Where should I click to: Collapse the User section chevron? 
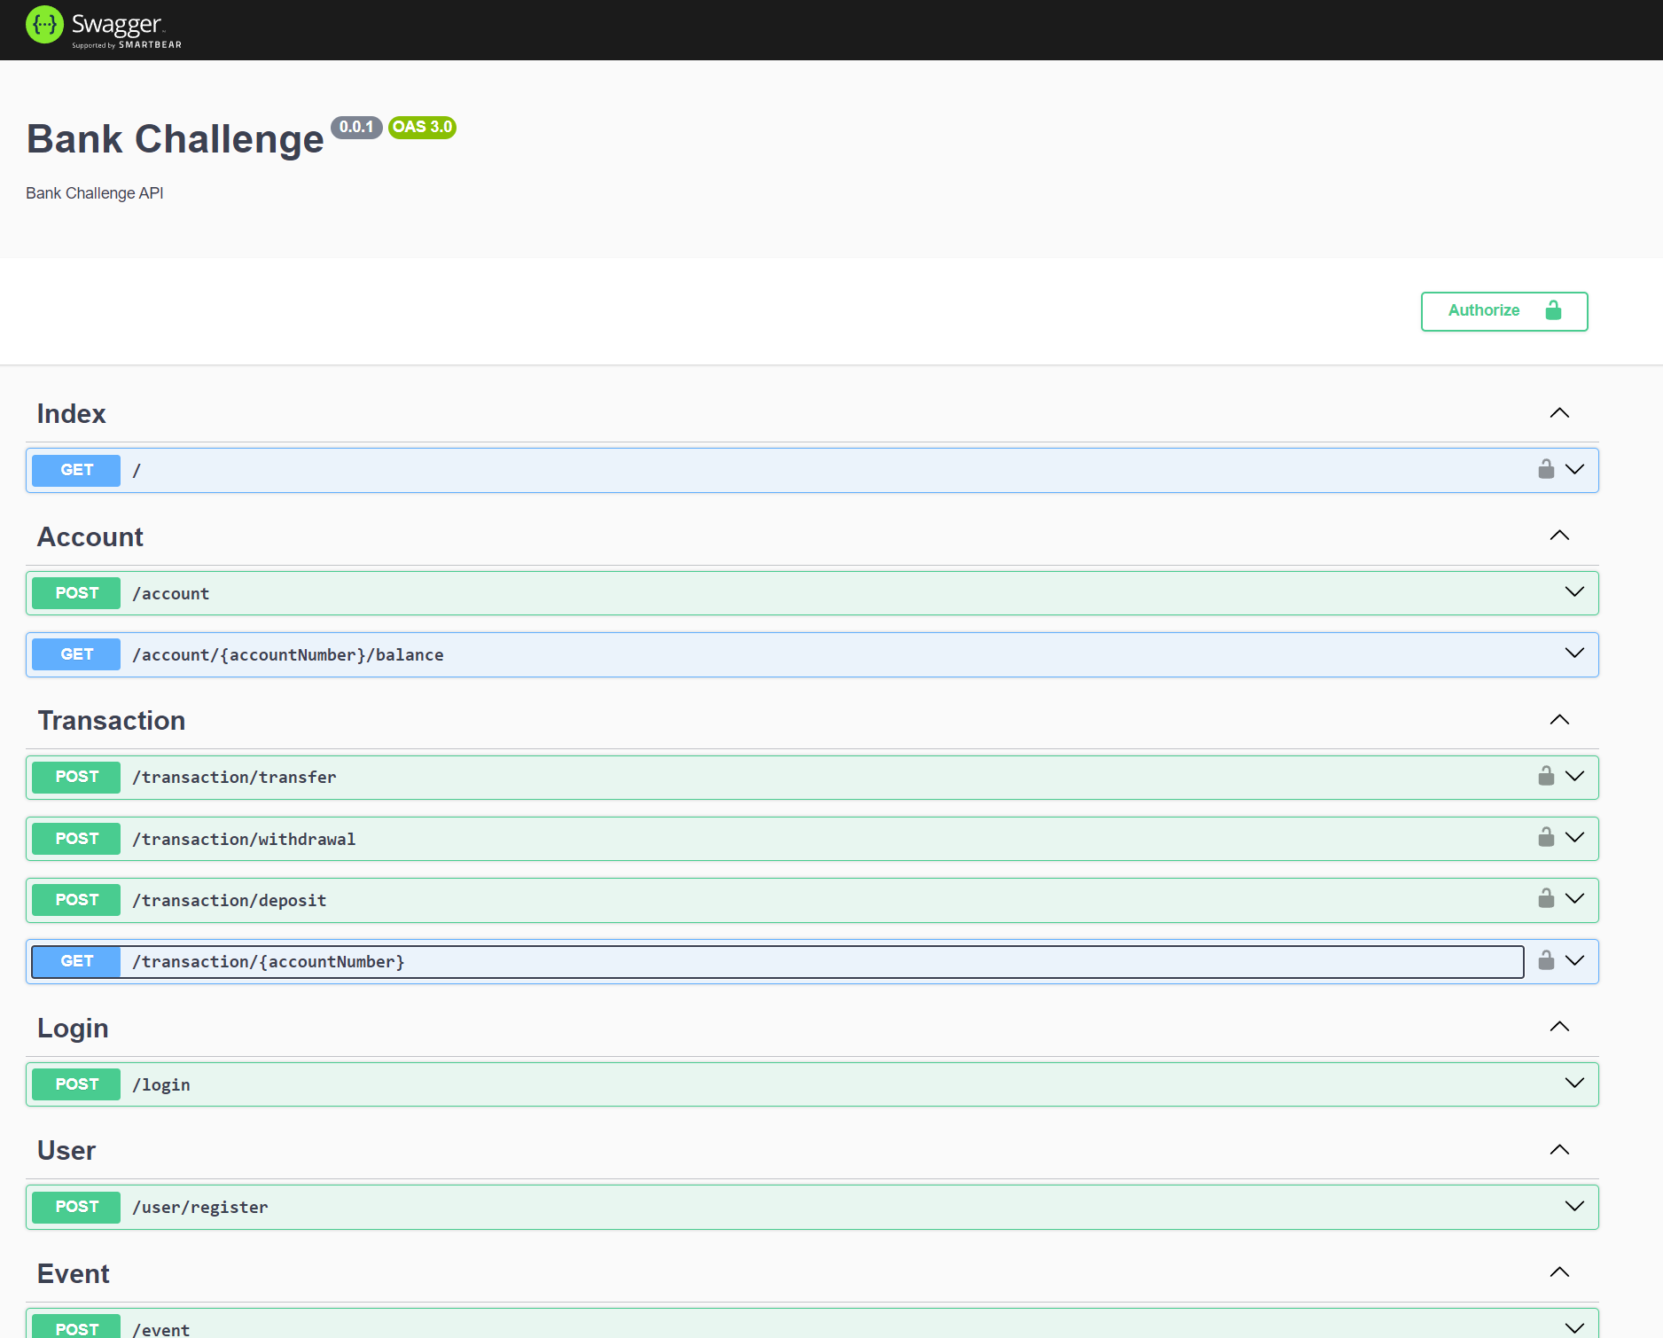pos(1559,1150)
